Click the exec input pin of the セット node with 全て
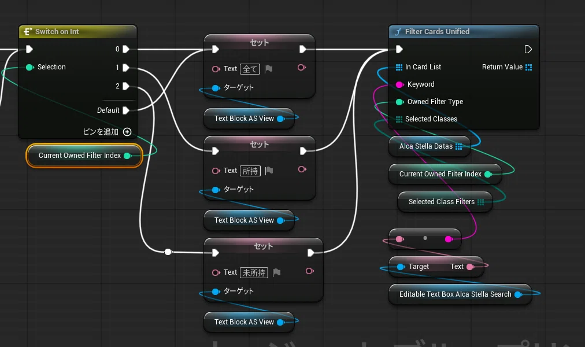The image size is (585, 347). (215, 49)
